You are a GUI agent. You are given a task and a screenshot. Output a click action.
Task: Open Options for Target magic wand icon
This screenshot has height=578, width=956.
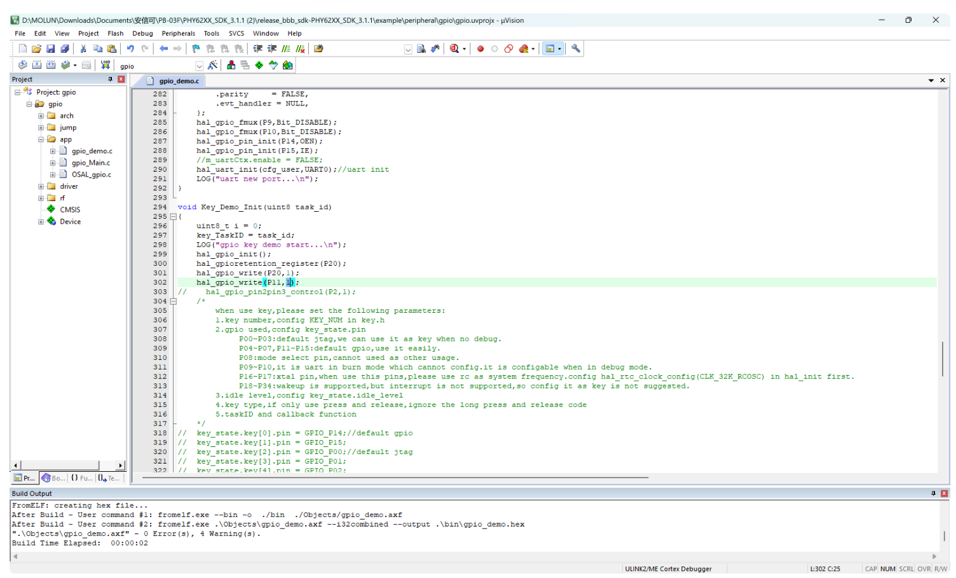point(213,65)
